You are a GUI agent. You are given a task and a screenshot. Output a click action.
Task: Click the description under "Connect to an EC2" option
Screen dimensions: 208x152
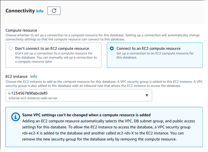pyautogui.click(x=155, y=55)
